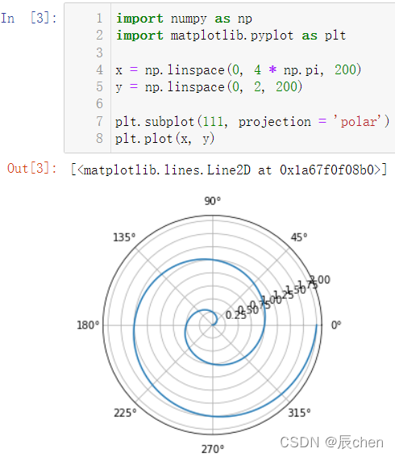The image size is (395, 457).
Task: Click the 315° angle label
Action: click(x=299, y=413)
